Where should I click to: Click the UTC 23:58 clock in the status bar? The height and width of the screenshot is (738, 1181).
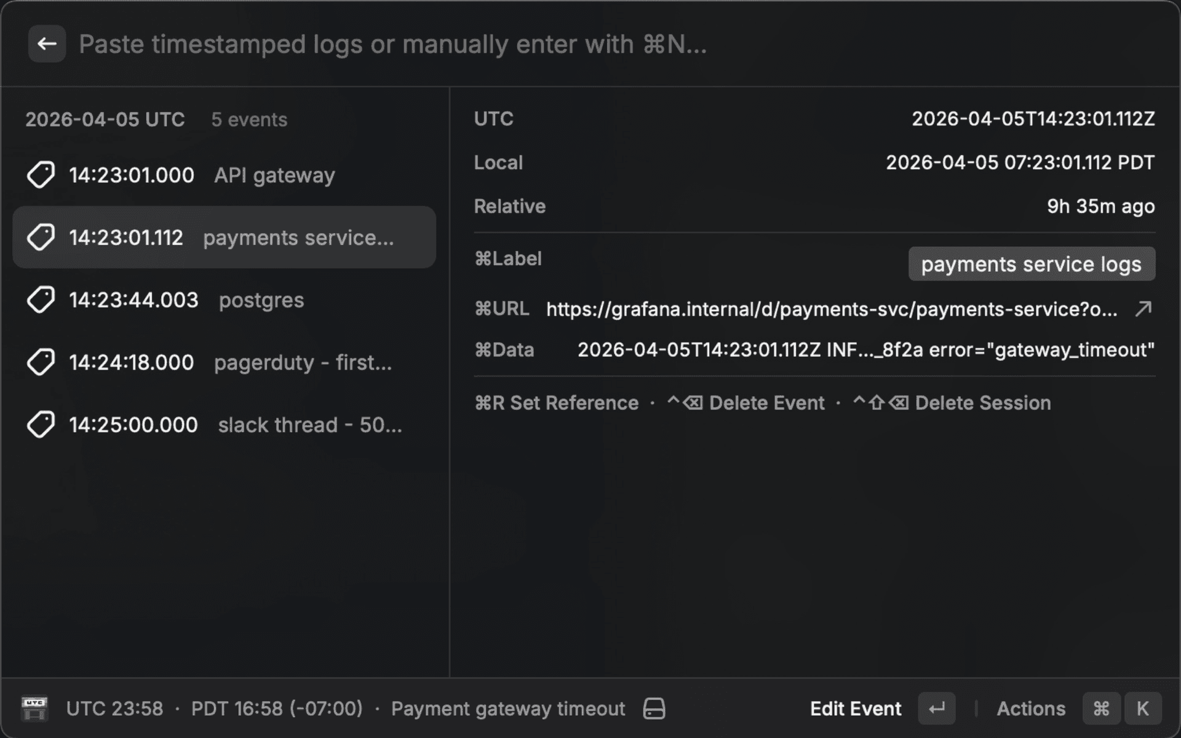114,708
